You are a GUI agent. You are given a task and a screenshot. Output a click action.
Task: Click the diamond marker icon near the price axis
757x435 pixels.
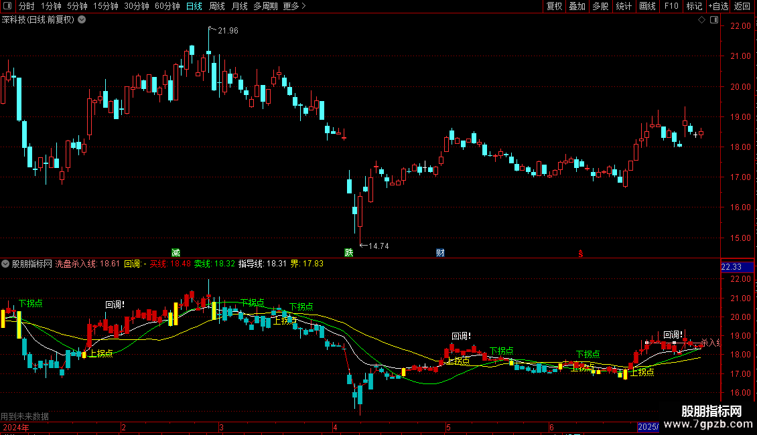(702, 20)
